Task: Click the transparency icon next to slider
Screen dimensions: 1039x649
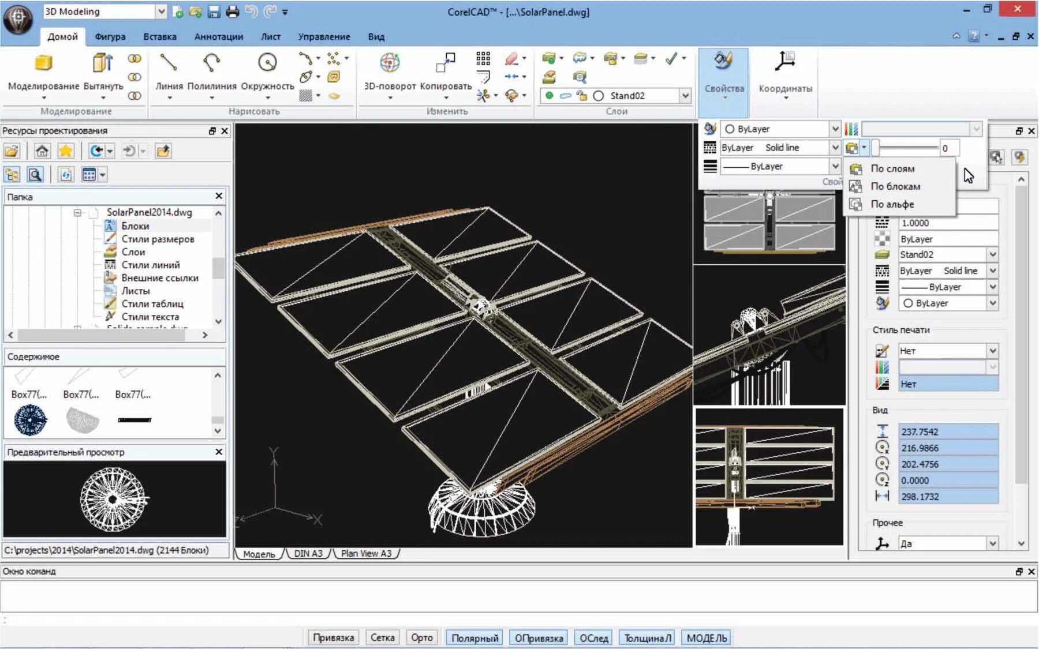Action: pos(852,148)
